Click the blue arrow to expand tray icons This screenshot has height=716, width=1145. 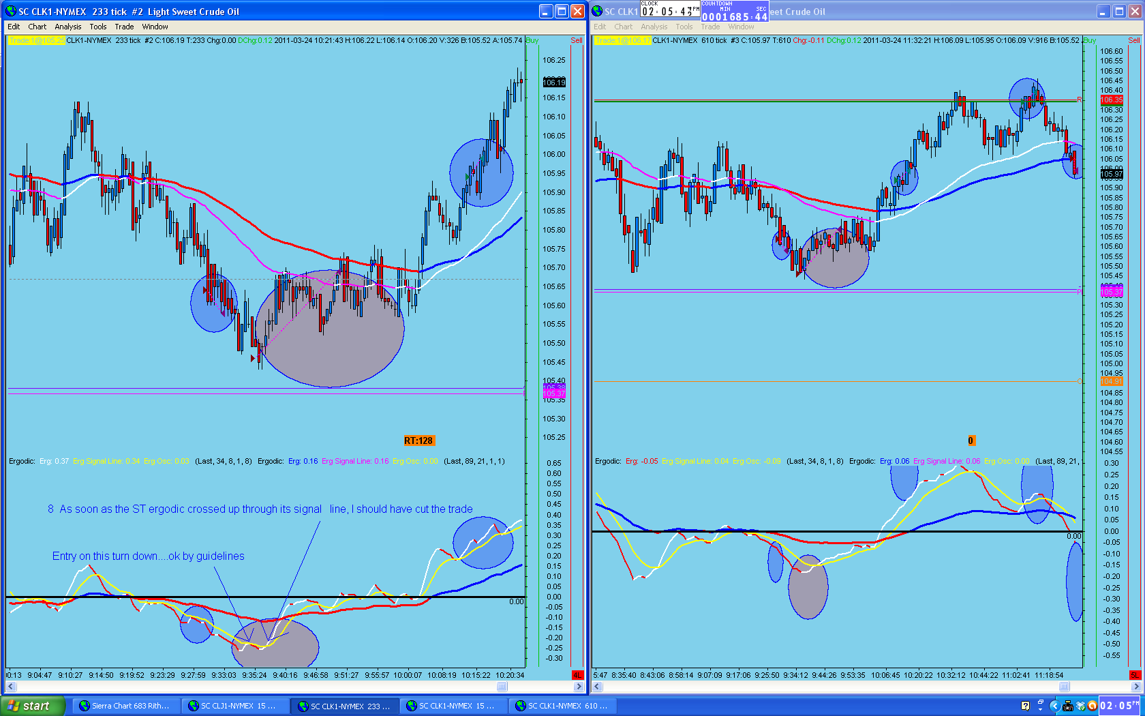pyautogui.click(x=1054, y=706)
